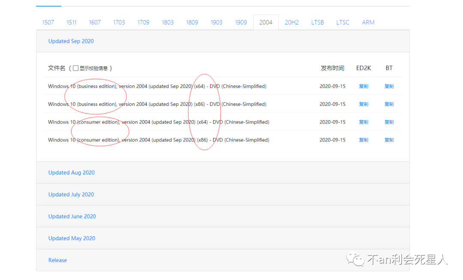The width and height of the screenshot is (463, 280).
Task: Expand the Updated July 2020 section
Action: 71,194
